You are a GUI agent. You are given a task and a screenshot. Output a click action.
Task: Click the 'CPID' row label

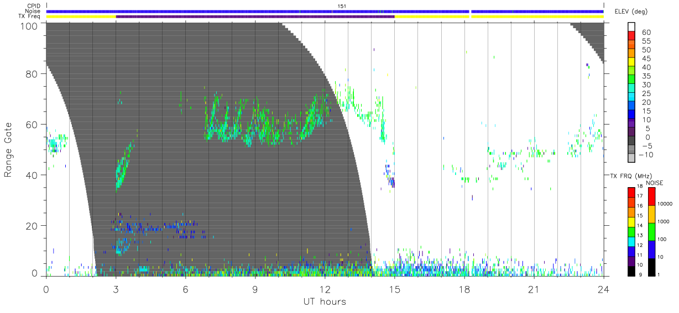[34, 6]
